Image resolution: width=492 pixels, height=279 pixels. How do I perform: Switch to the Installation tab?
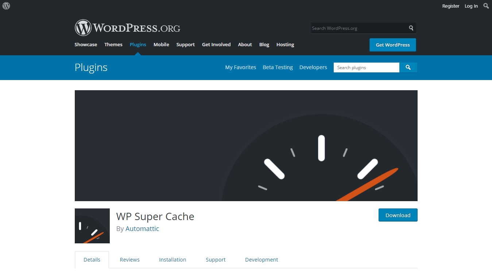click(173, 260)
